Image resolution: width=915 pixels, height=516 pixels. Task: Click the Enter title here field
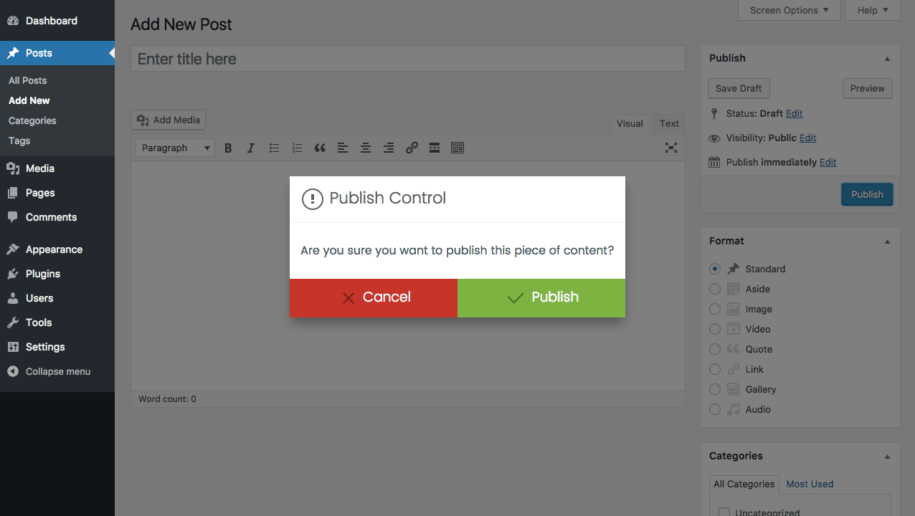(x=408, y=59)
